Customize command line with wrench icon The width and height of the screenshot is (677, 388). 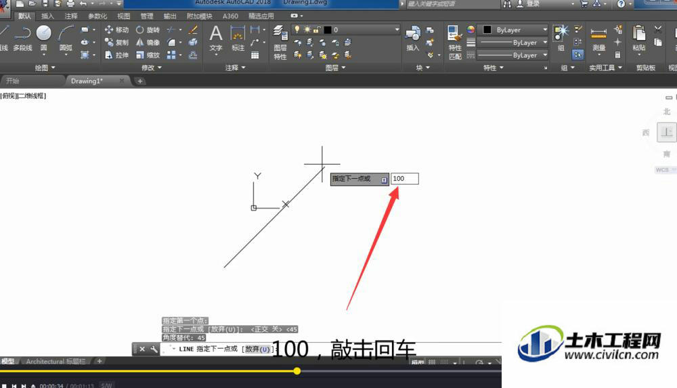154,349
